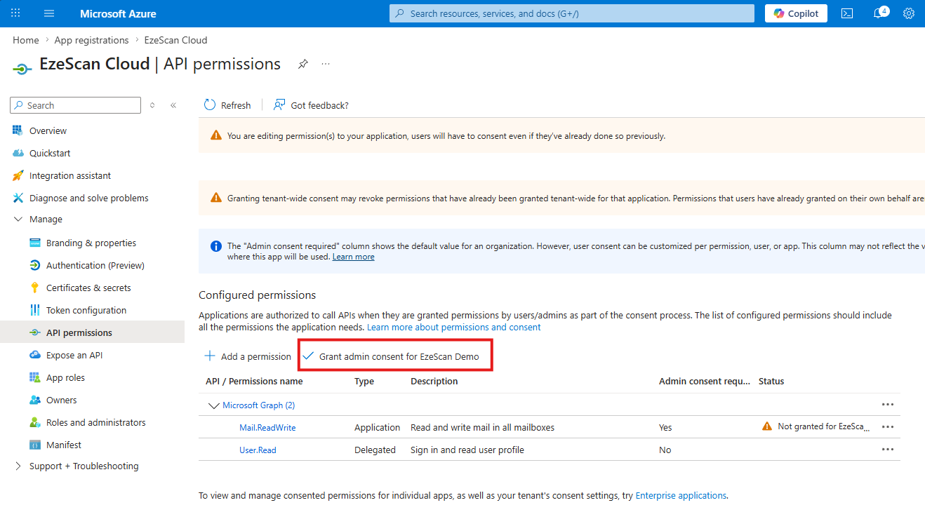
Task: Click the sidebar Search box
Action: coord(76,105)
